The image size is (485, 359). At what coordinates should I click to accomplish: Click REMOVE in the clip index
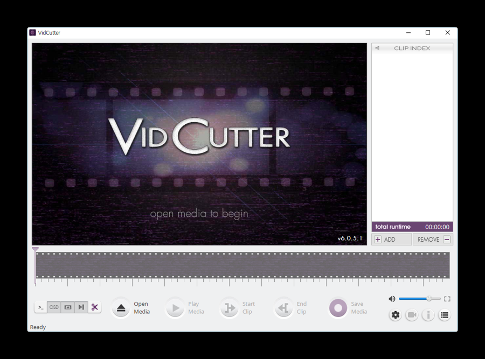click(x=433, y=240)
